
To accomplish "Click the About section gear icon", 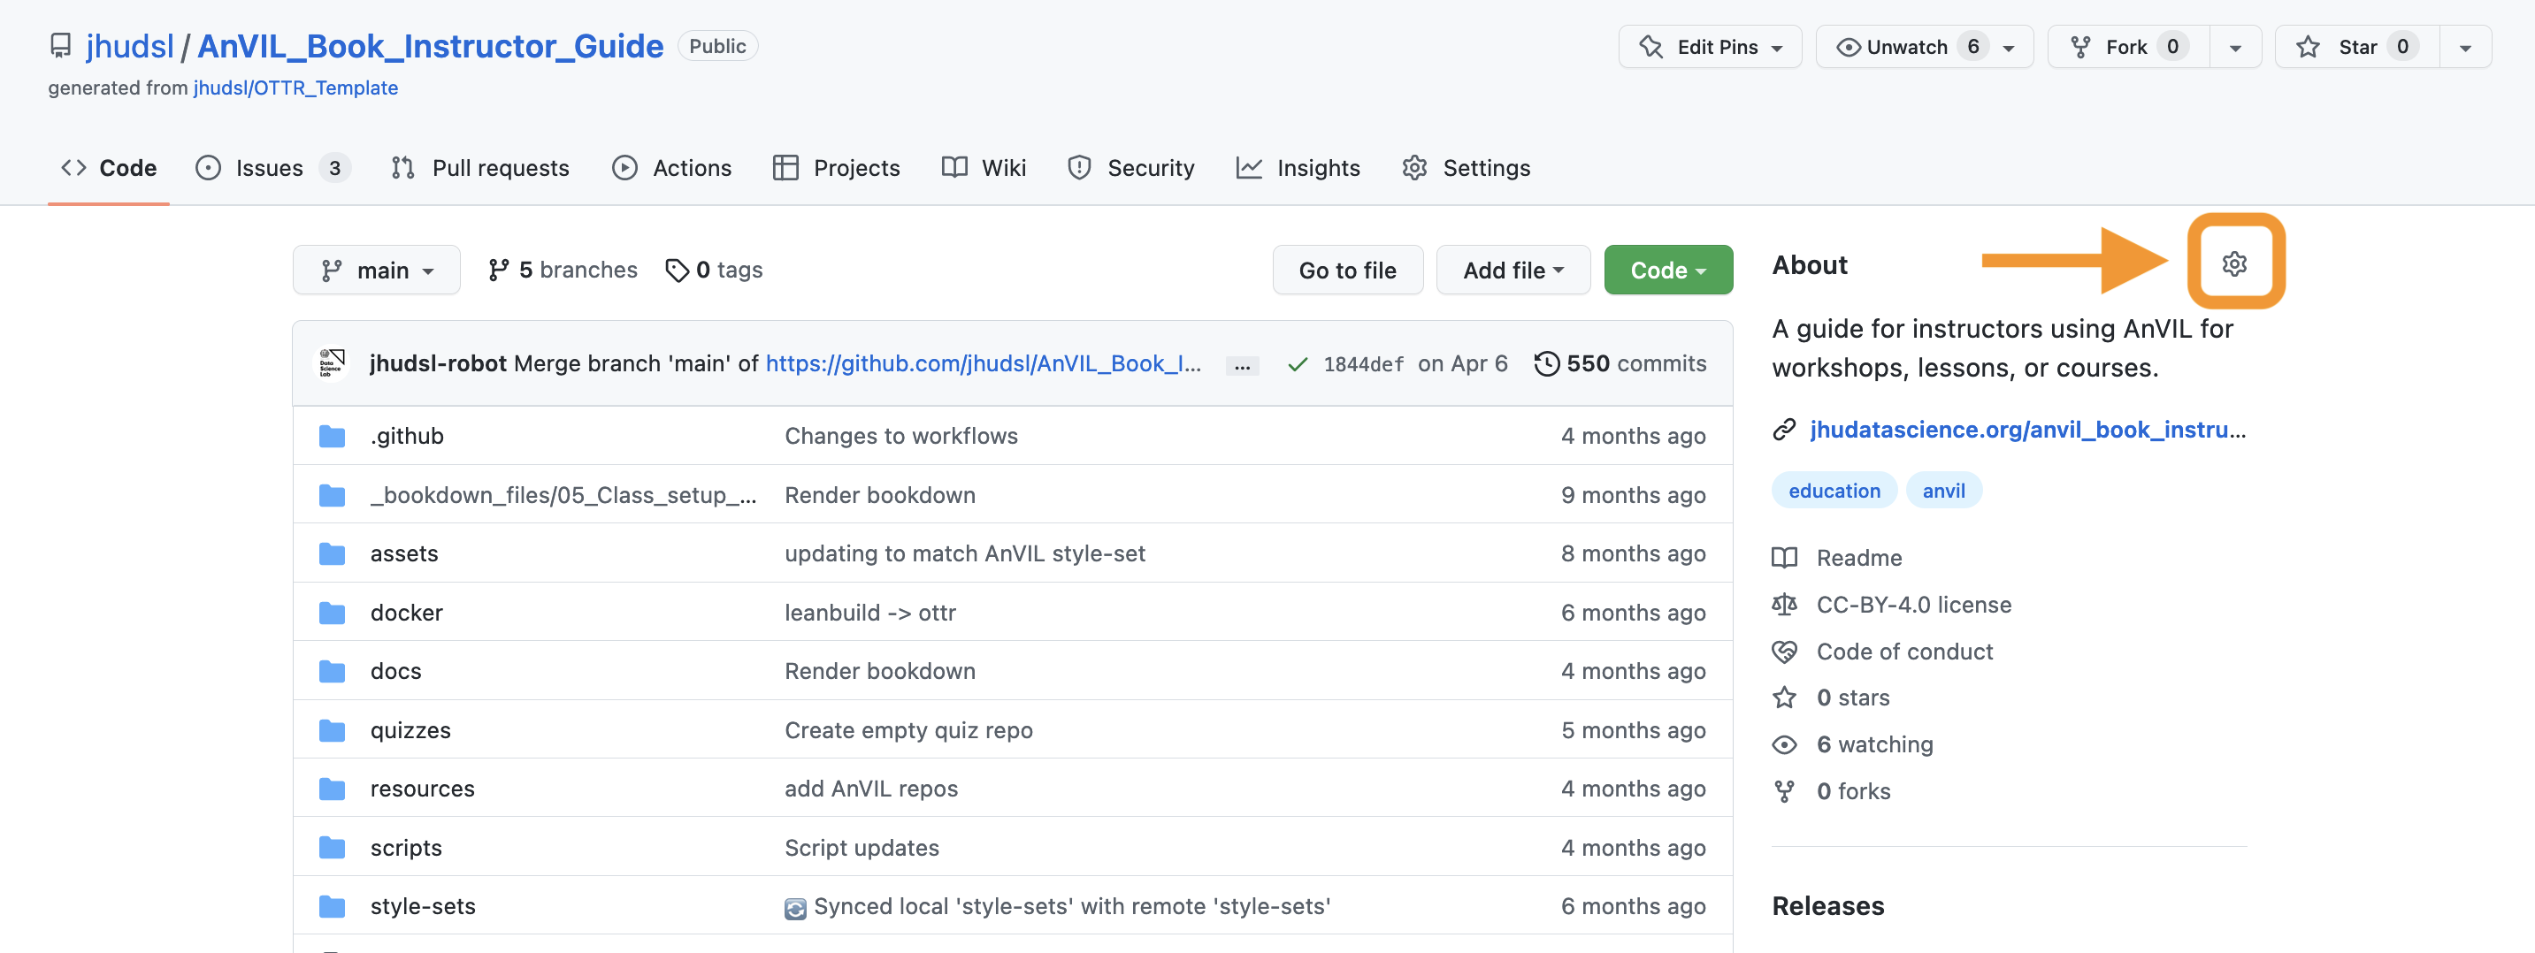I will [x=2234, y=263].
